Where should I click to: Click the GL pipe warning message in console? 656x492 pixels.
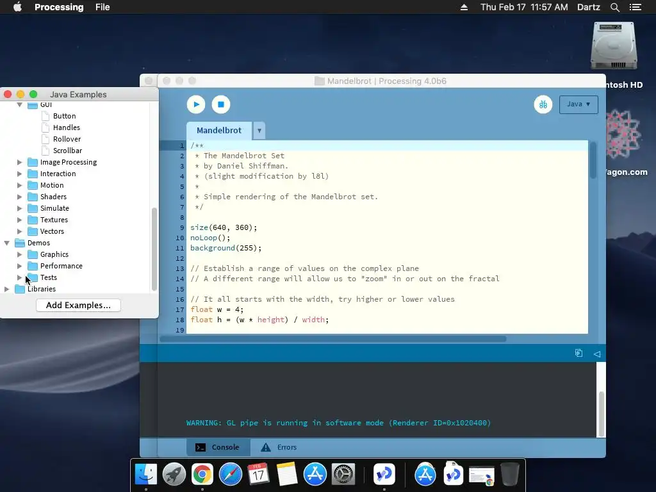click(338, 423)
